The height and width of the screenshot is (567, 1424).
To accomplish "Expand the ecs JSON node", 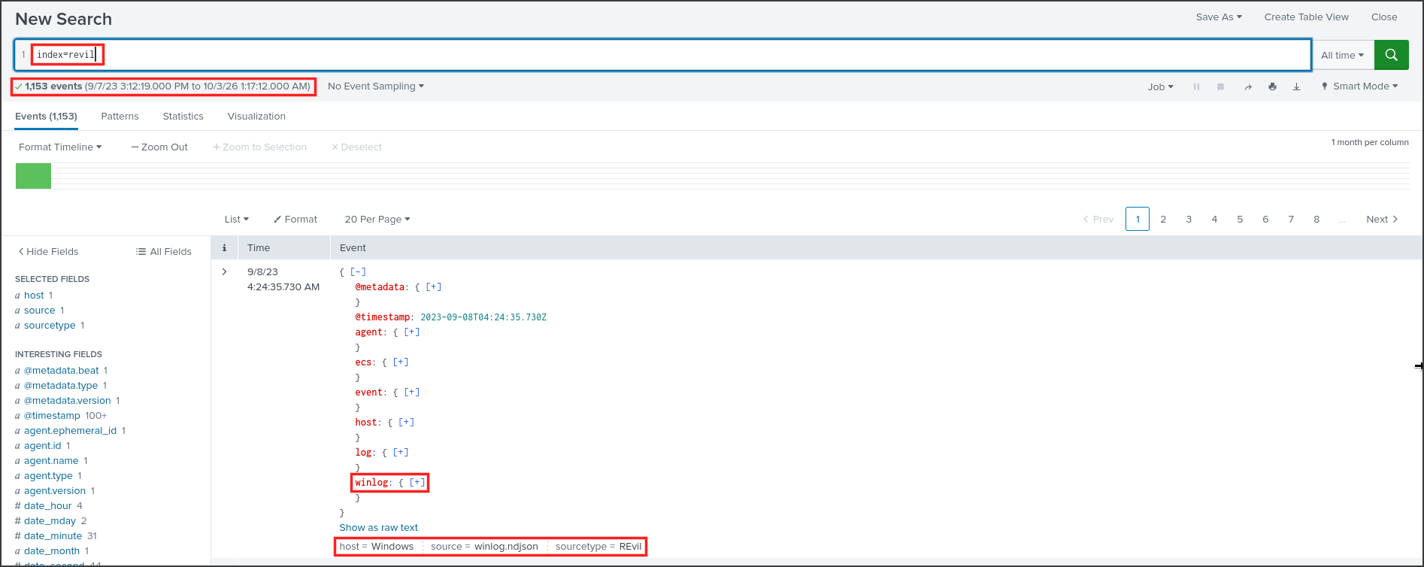I will 401,362.
